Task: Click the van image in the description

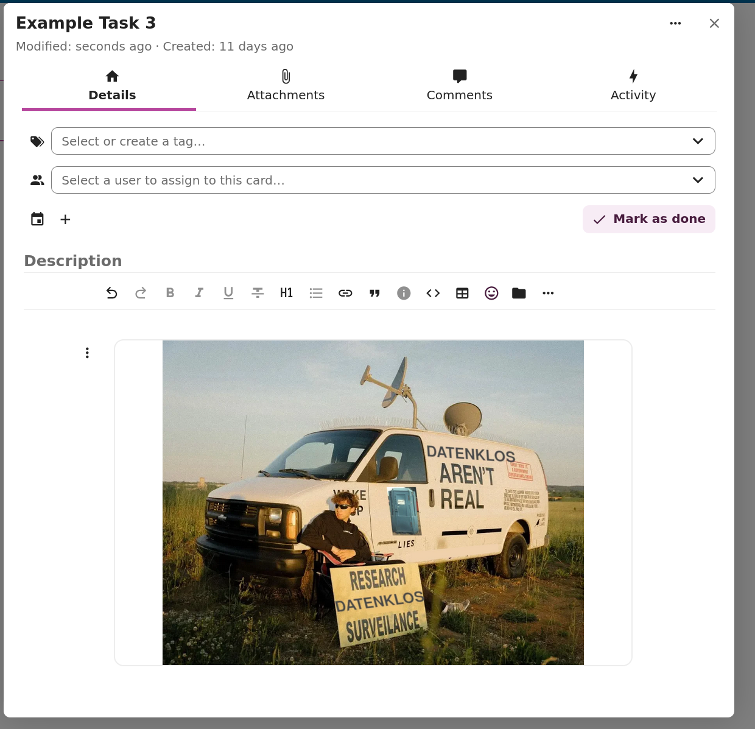Action: (373, 502)
